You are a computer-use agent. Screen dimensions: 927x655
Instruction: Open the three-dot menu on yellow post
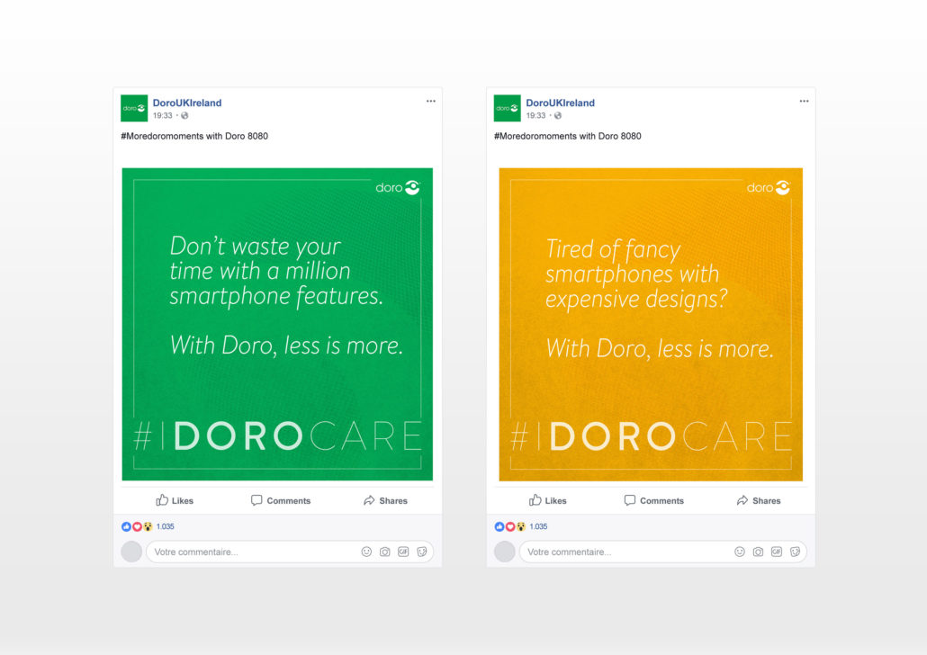click(804, 101)
